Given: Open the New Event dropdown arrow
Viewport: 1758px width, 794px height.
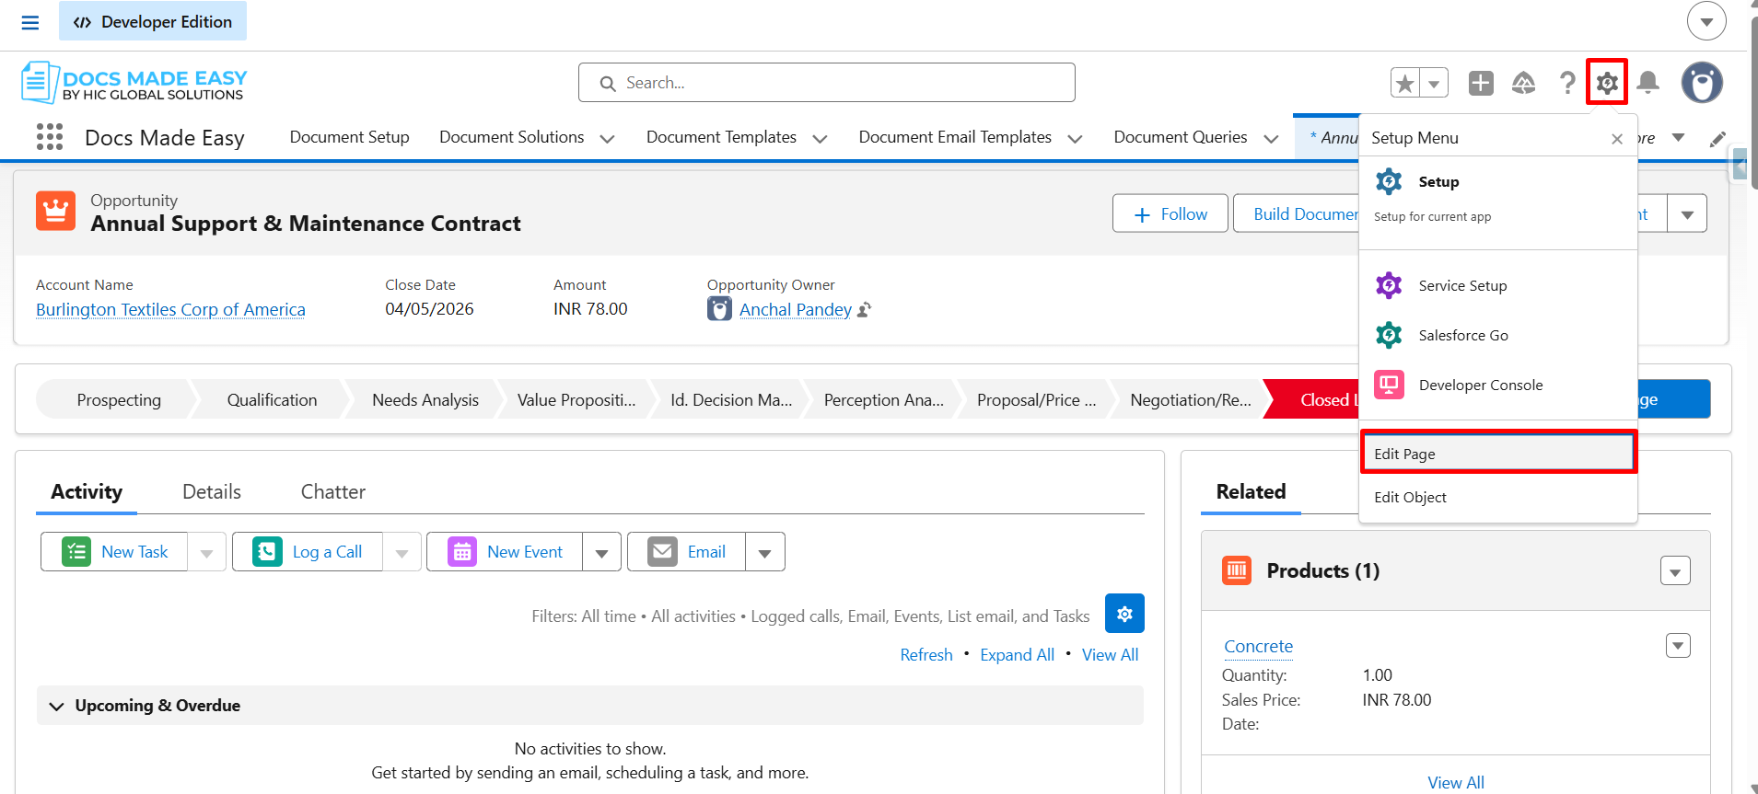Looking at the screenshot, I should click(601, 552).
